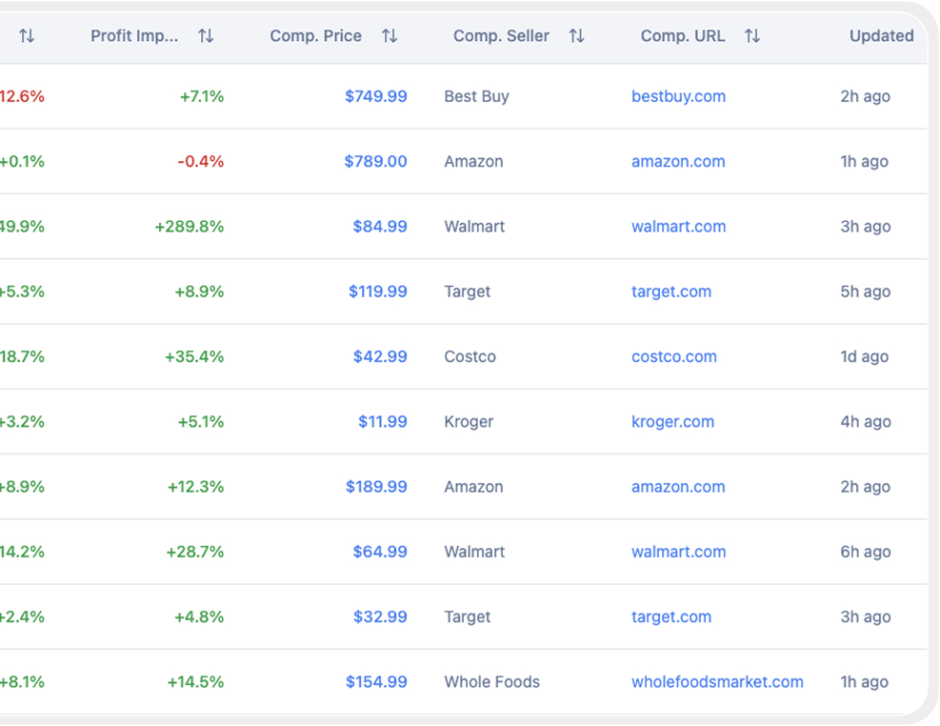Sort table by the Profit Impact column arrows

(206, 35)
